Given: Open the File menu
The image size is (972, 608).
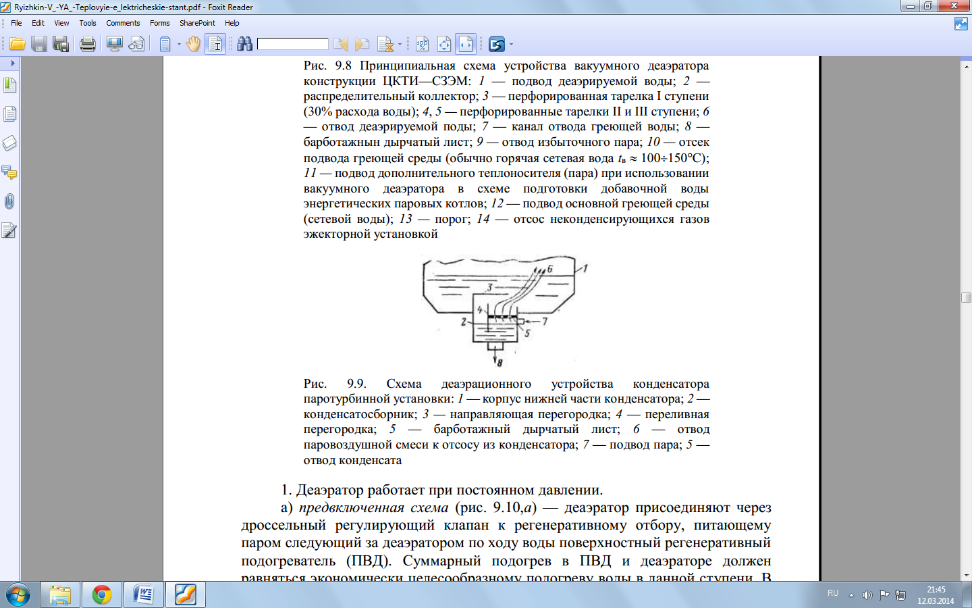Looking at the screenshot, I should coord(16,23).
